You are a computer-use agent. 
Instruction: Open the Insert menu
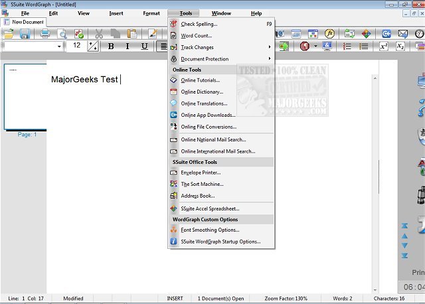116,13
